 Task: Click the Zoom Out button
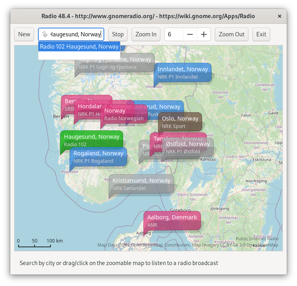[x=231, y=34]
